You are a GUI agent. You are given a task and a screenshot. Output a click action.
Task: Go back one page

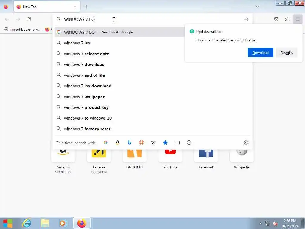coord(7,19)
